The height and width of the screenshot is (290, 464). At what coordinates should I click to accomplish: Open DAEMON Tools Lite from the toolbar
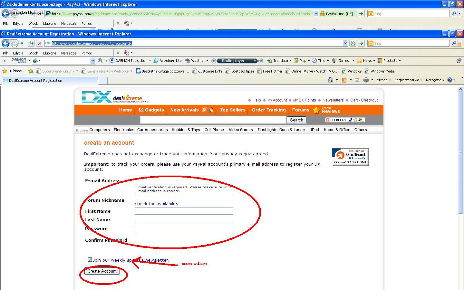coord(128,61)
